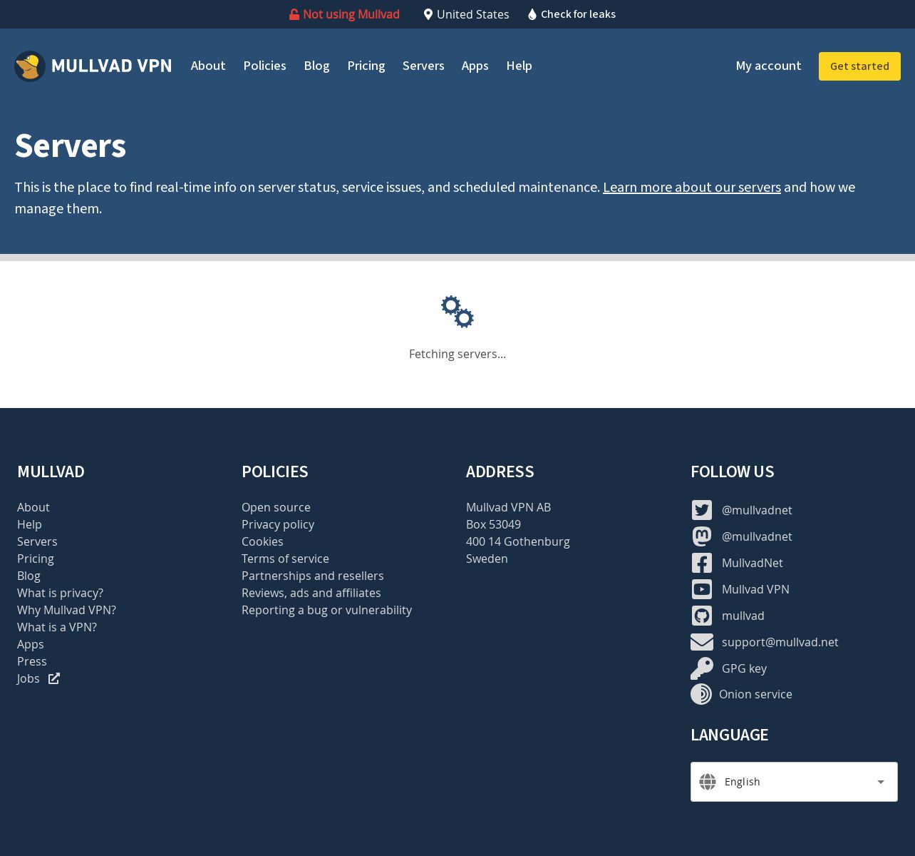Click the Box 53049 address line
This screenshot has width=915, height=856.
(493, 524)
